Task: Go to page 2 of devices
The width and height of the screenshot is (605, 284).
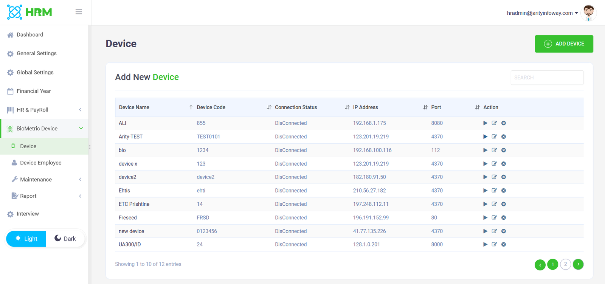Action: click(x=565, y=264)
